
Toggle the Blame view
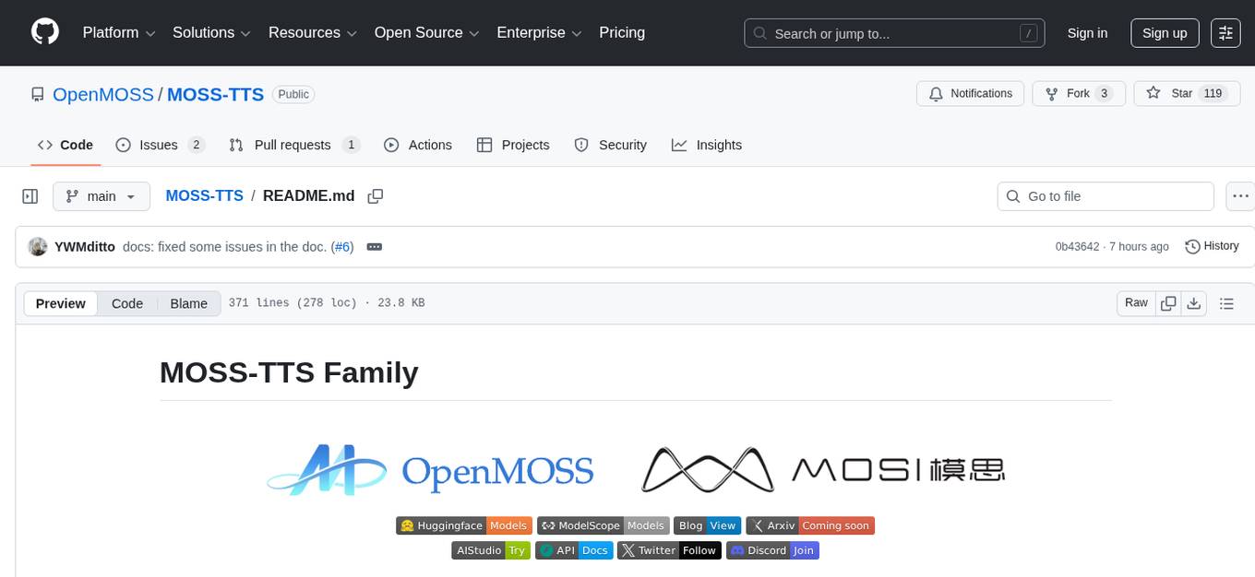188,303
